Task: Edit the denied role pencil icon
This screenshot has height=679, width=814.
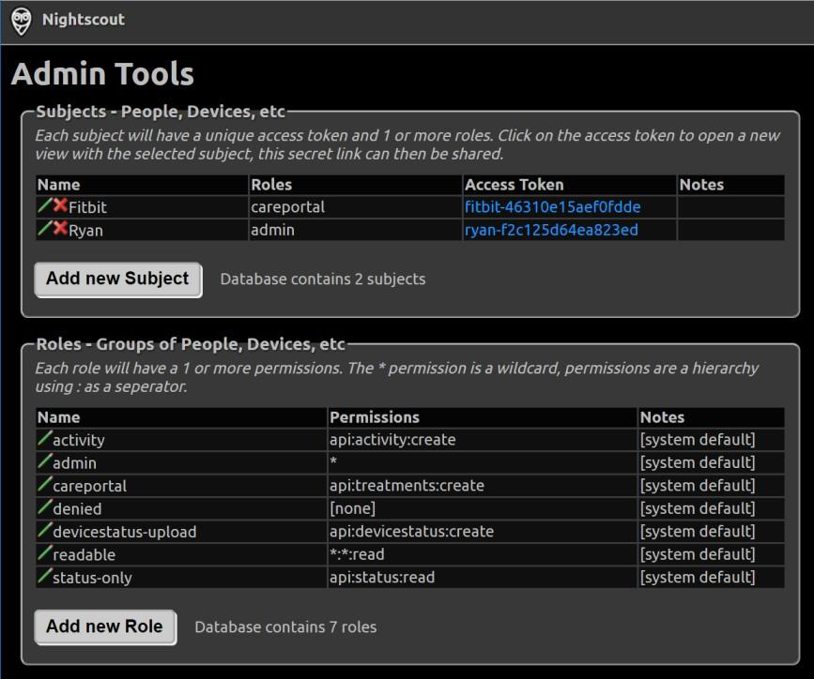Action: pyautogui.click(x=45, y=507)
